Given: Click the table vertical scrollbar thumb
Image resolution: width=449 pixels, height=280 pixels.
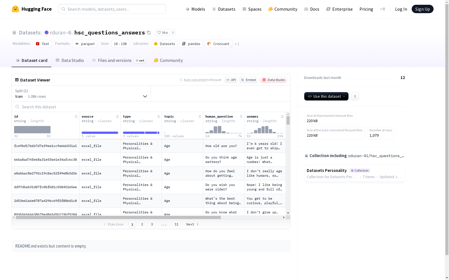Looking at the screenshot, I should [x=288, y=120].
